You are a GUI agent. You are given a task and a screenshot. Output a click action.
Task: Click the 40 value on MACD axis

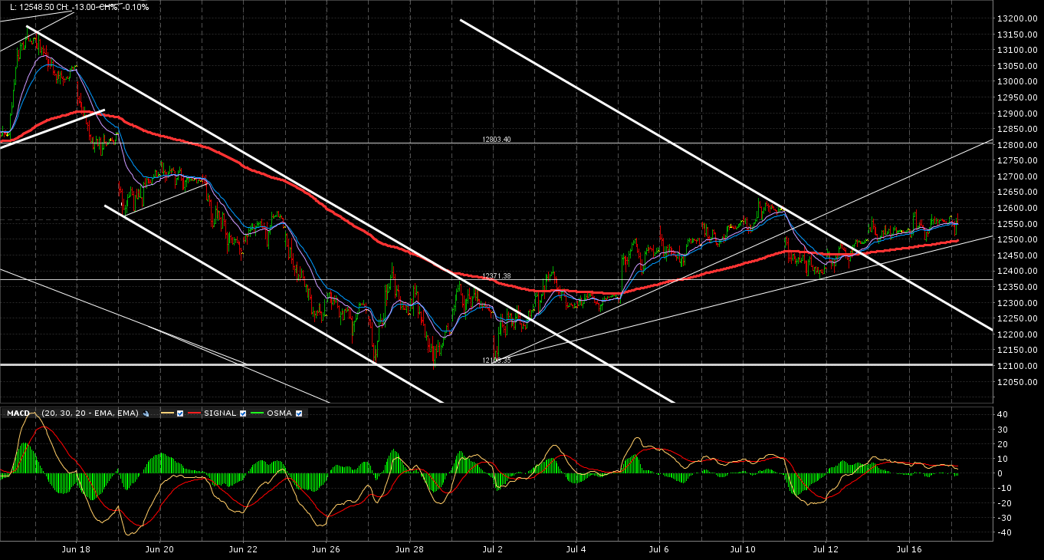1002,414
